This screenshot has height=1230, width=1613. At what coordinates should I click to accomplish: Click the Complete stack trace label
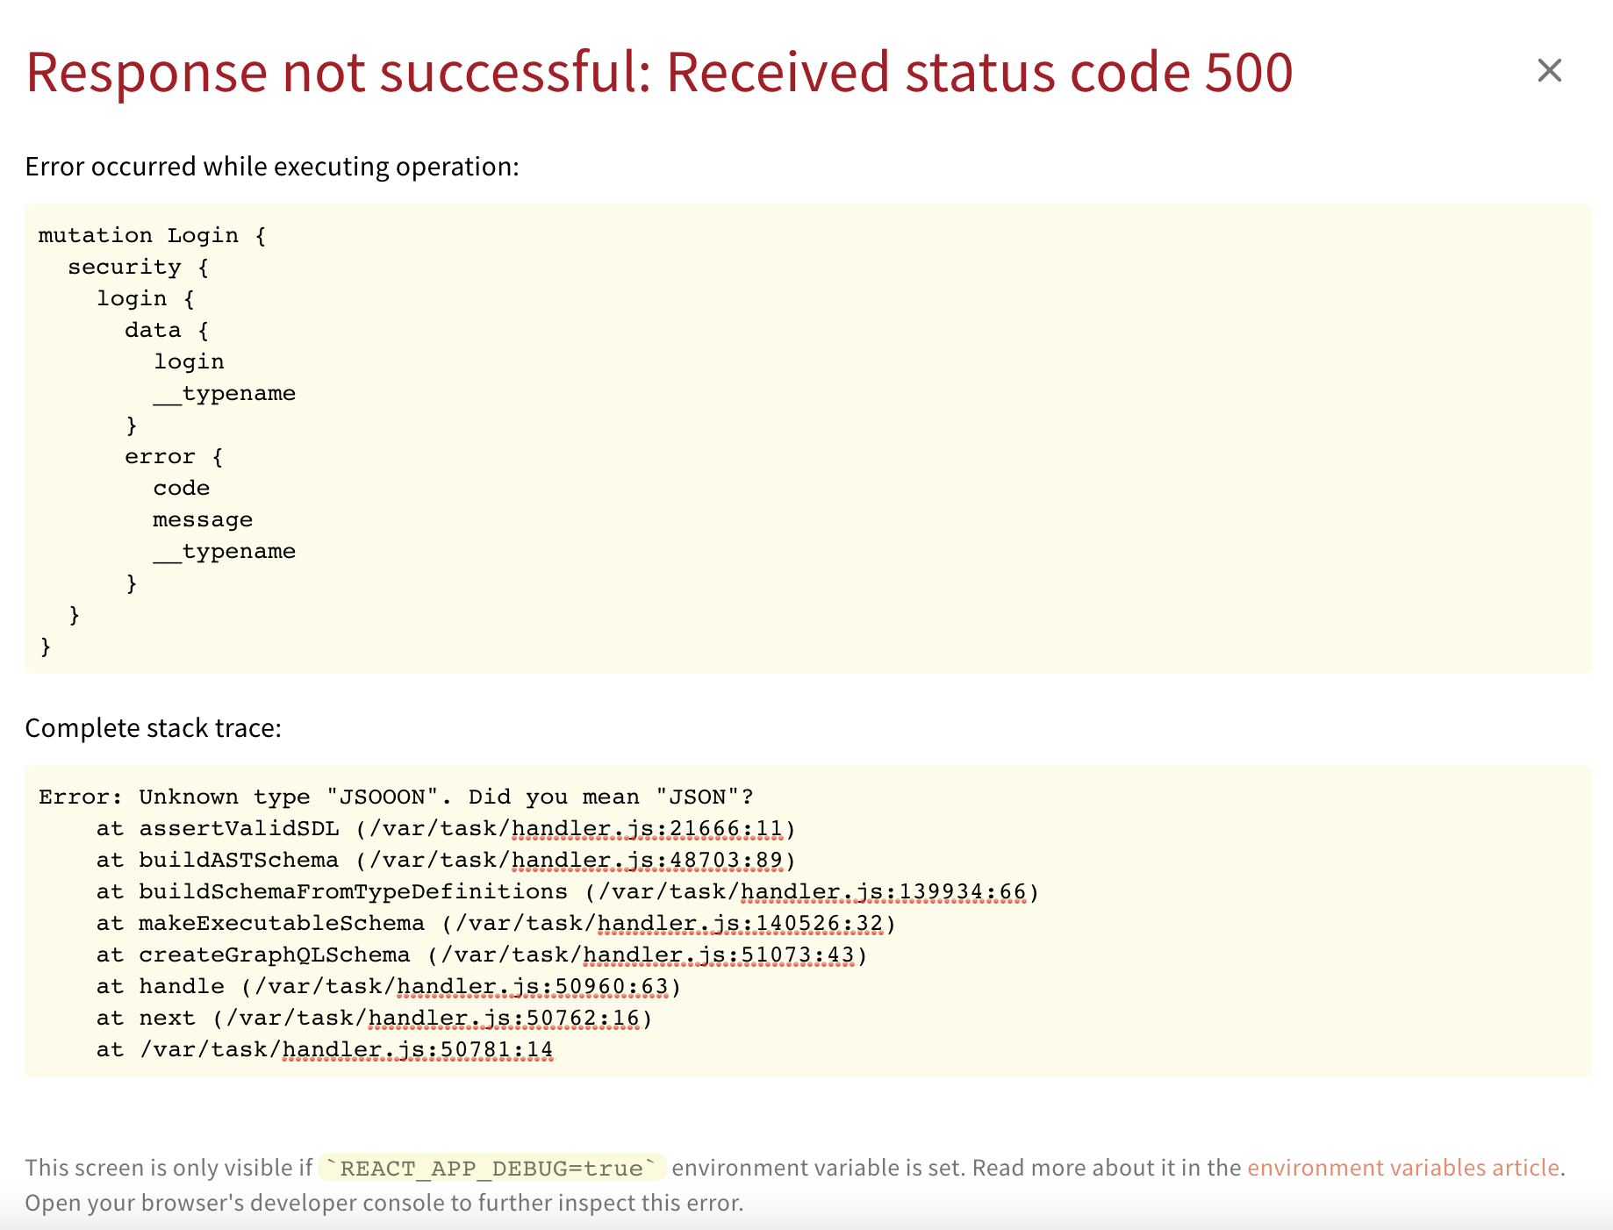154,727
